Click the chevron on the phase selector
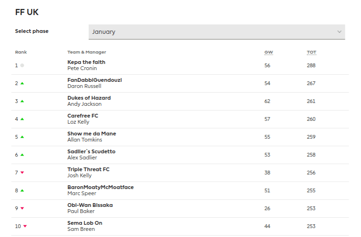The height and width of the screenshot is (237, 361). (x=339, y=32)
